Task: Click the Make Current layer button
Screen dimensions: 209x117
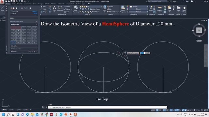Action: pos(95,9)
